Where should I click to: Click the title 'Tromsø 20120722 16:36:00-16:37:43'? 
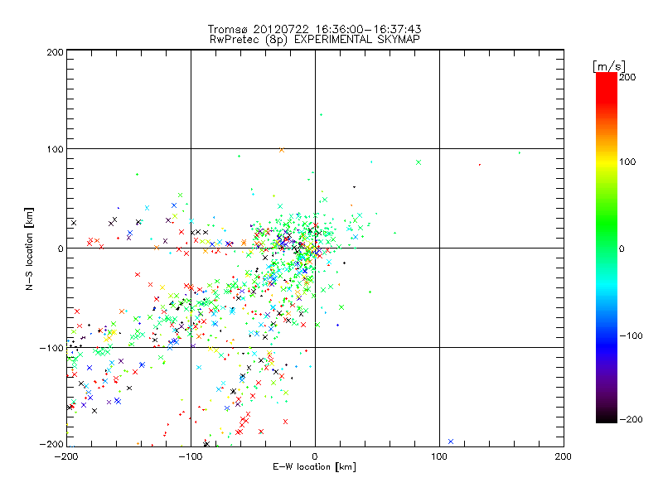pyautogui.click(x=314, y=29)
